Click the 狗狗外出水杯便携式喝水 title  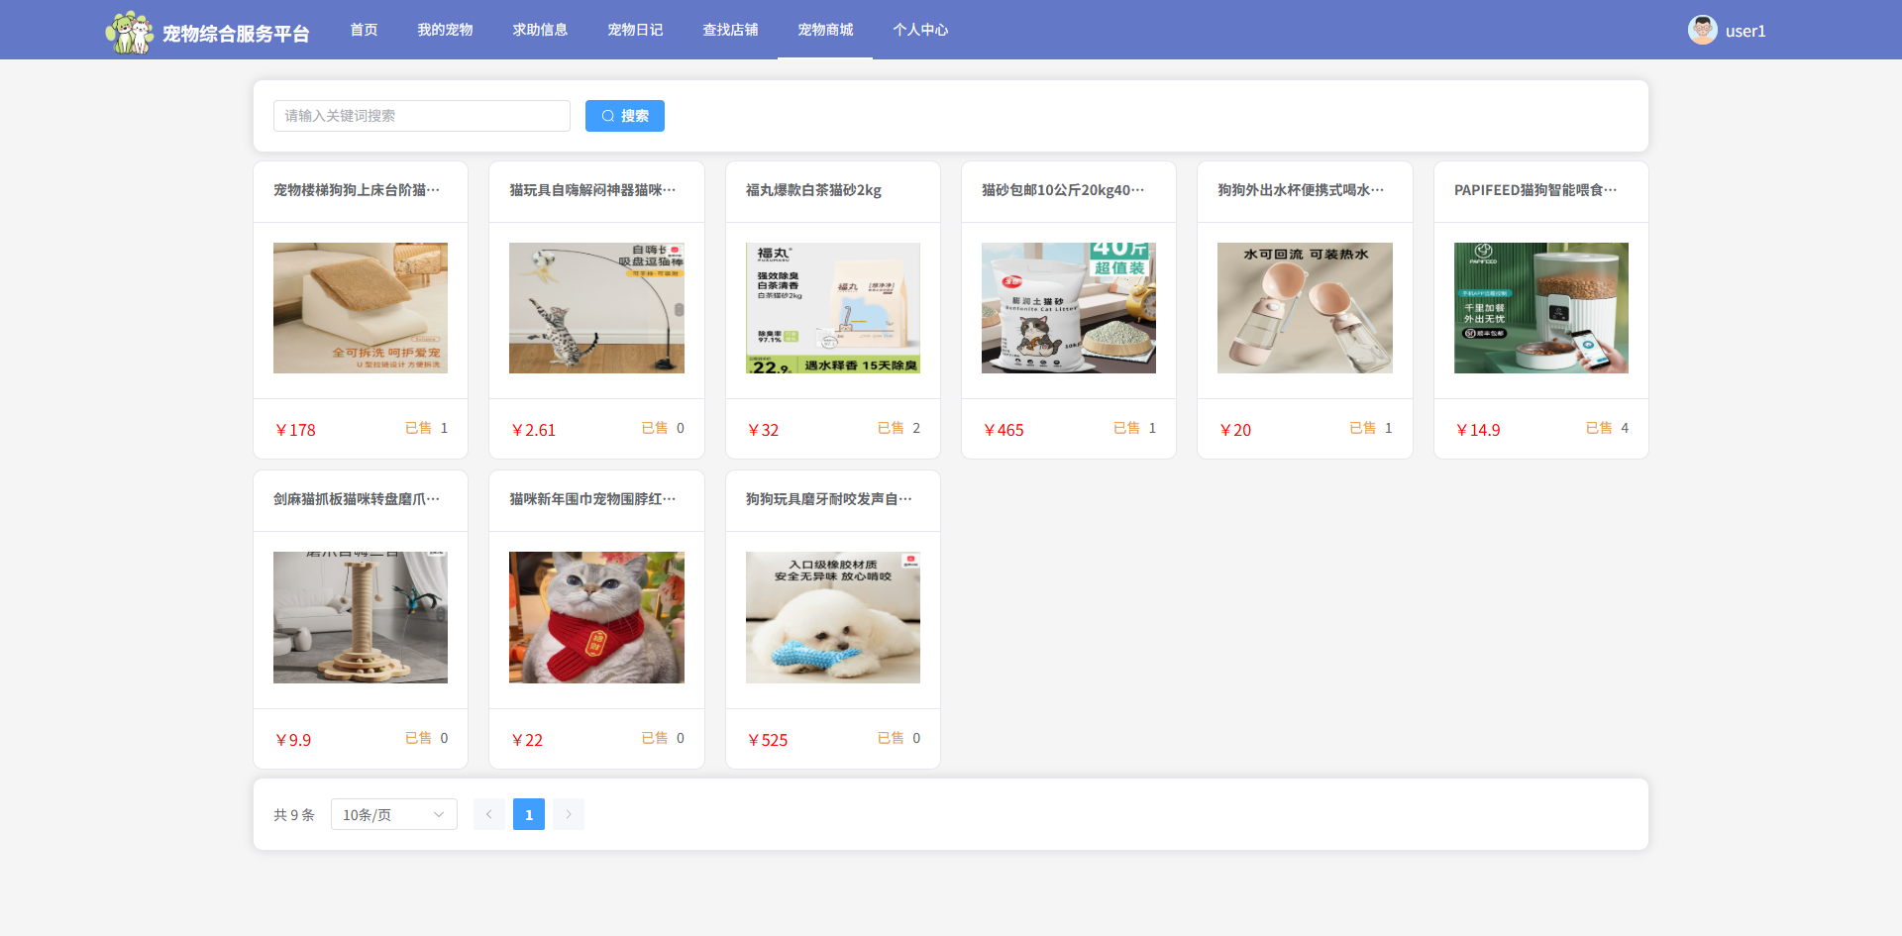point(1301,190)
